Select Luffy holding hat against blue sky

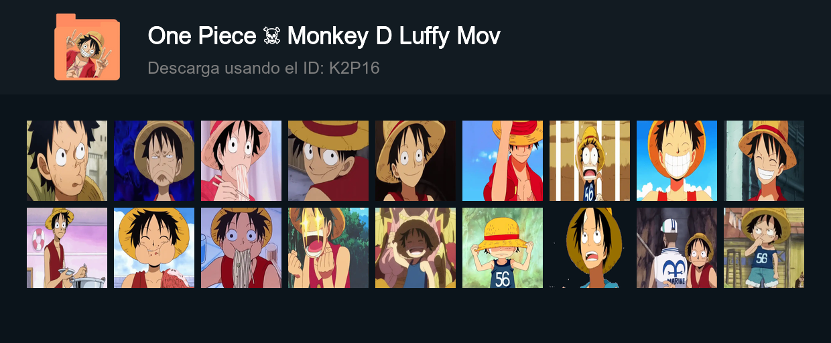[503, 161]
